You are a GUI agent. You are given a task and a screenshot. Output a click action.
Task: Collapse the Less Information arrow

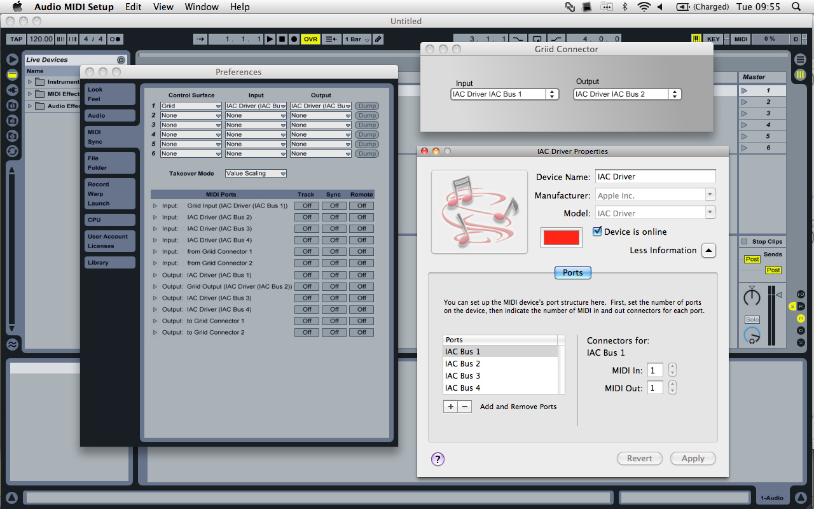[x=708, y=251]
